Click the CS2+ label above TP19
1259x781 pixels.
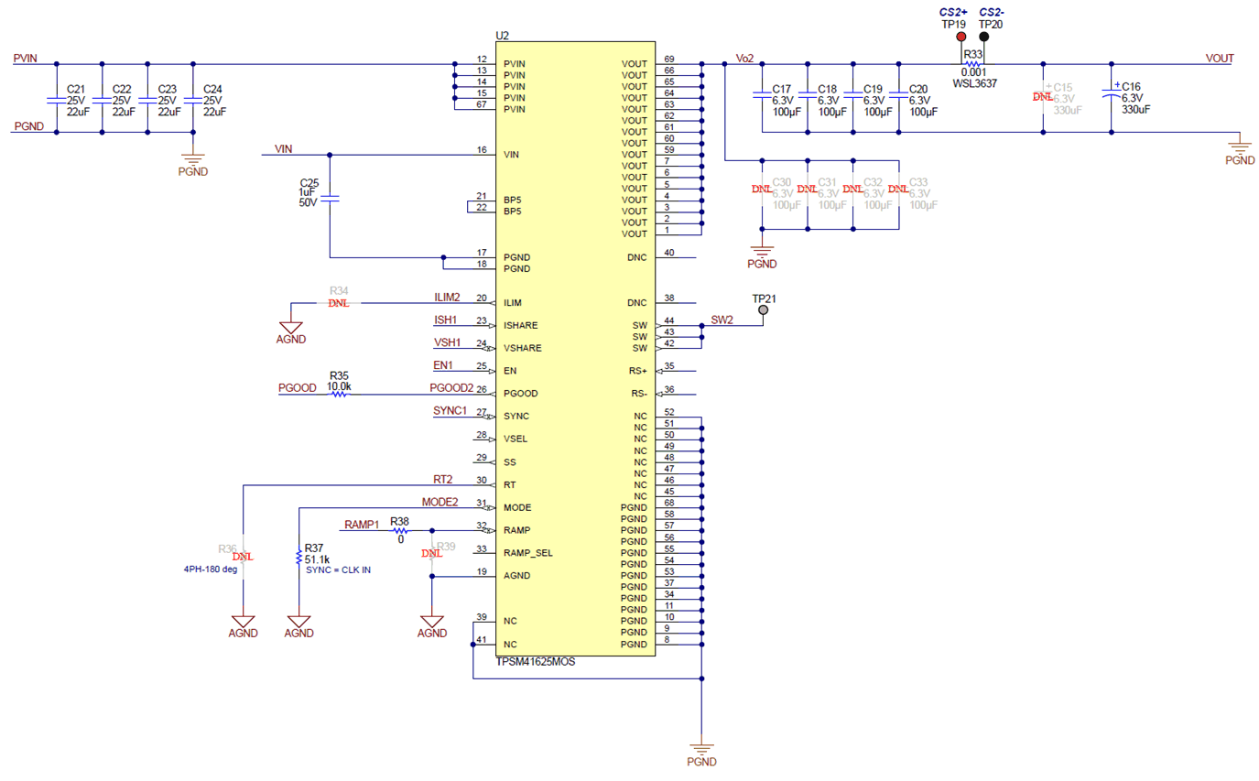954,11
